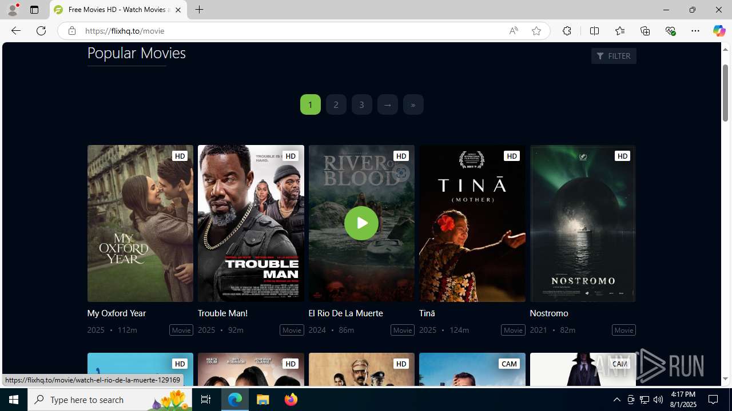Click the page's vertical scrollbar thumb
This screenshot has width=732, height=411.
(725, 93)
